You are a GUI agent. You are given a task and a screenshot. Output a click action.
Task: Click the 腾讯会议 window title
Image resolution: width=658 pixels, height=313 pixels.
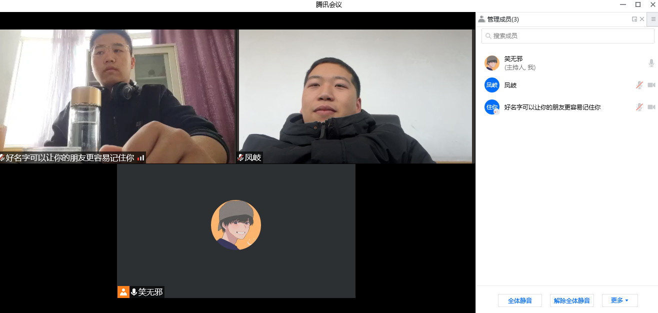coord(329,4)
